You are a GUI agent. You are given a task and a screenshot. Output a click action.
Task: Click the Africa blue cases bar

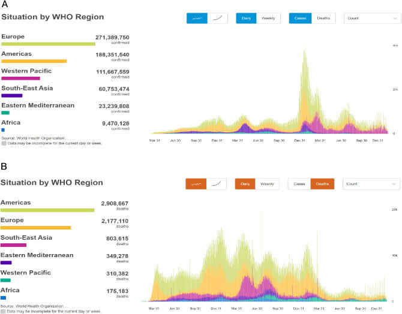click(x=3, y=130)
